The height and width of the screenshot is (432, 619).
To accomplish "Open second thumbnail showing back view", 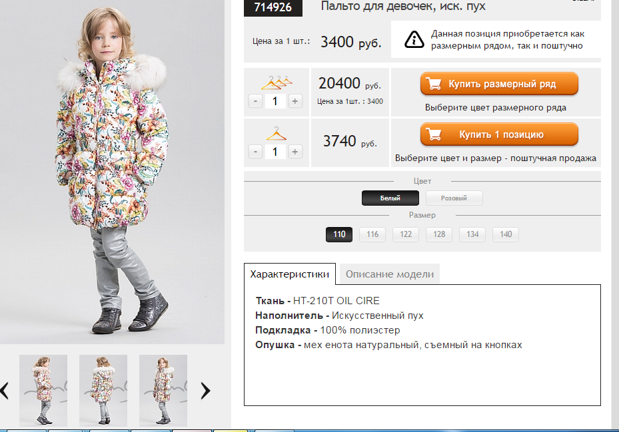I will click(x=103, y=390).
